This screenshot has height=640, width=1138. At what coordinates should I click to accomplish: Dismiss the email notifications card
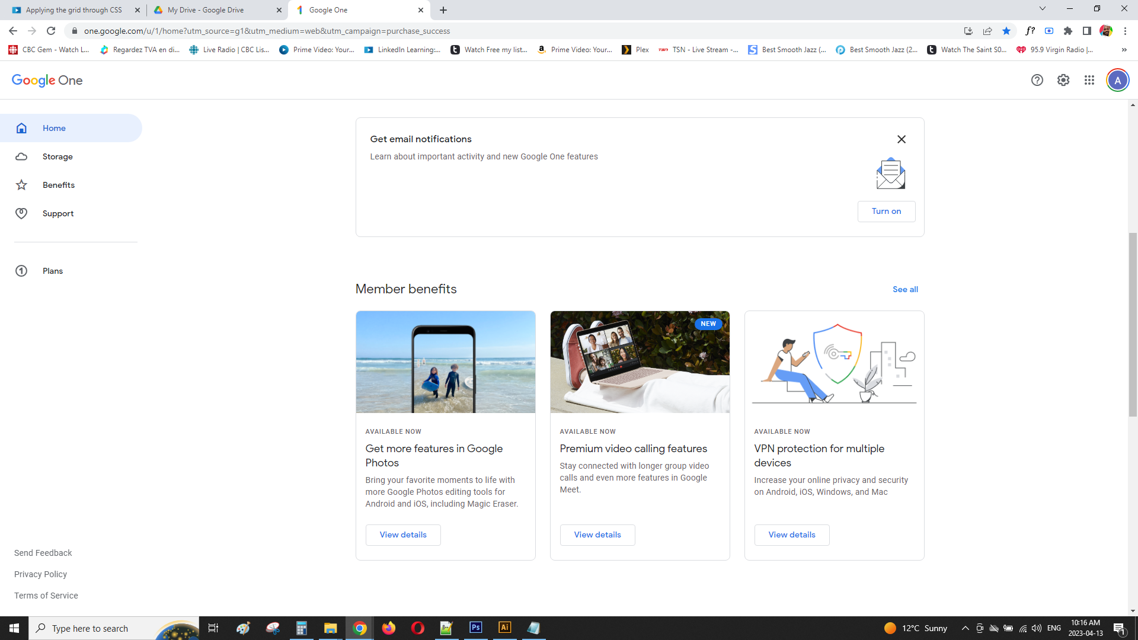click(902, 139)
